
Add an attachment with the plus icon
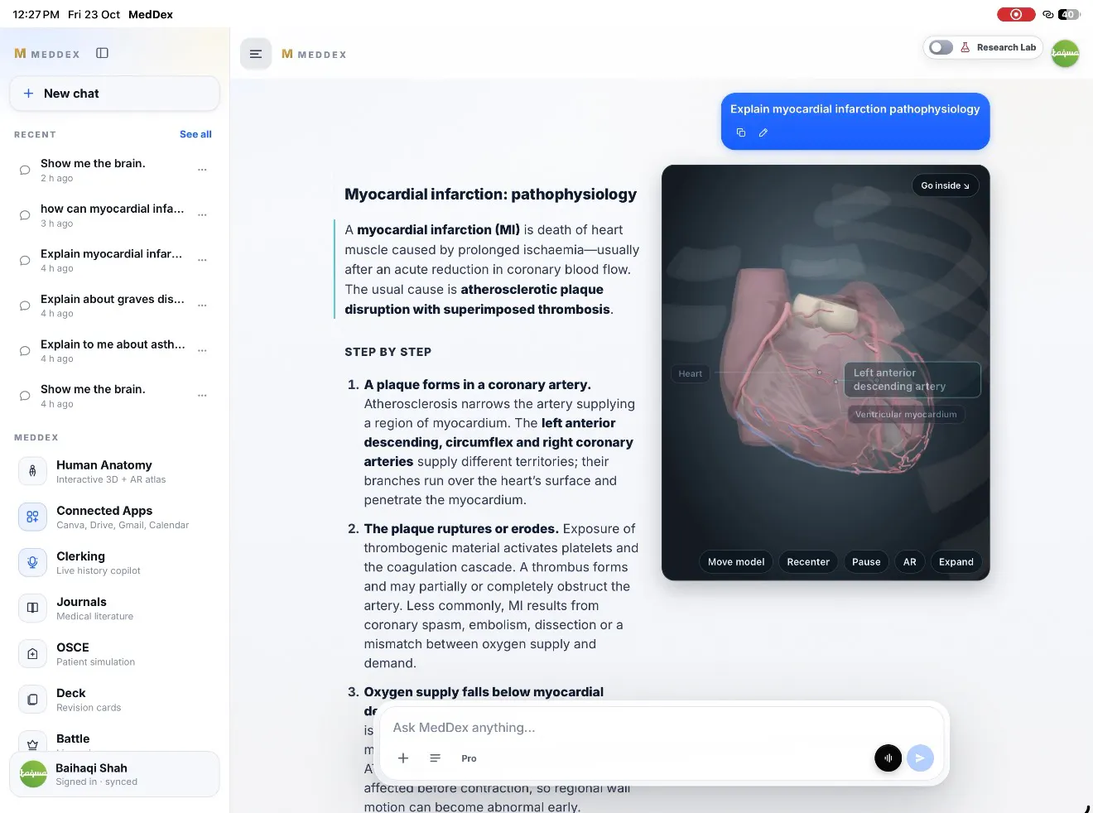tap(403, 758)
